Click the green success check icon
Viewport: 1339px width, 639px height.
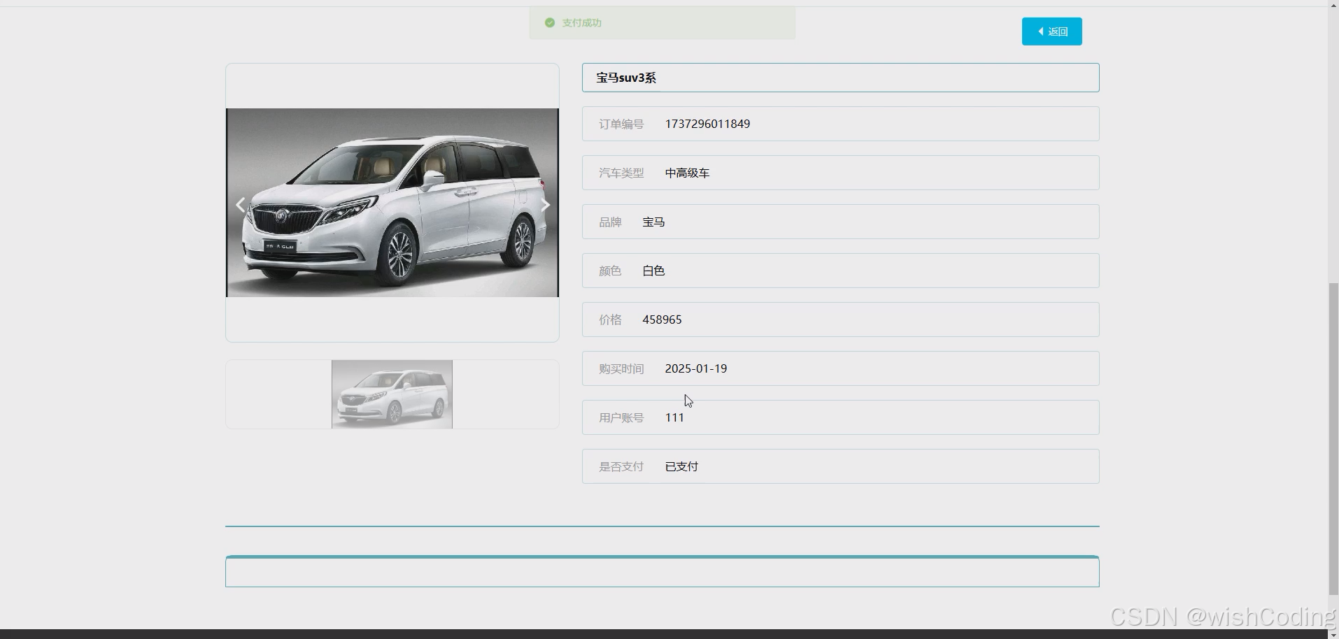coord(549,22)
